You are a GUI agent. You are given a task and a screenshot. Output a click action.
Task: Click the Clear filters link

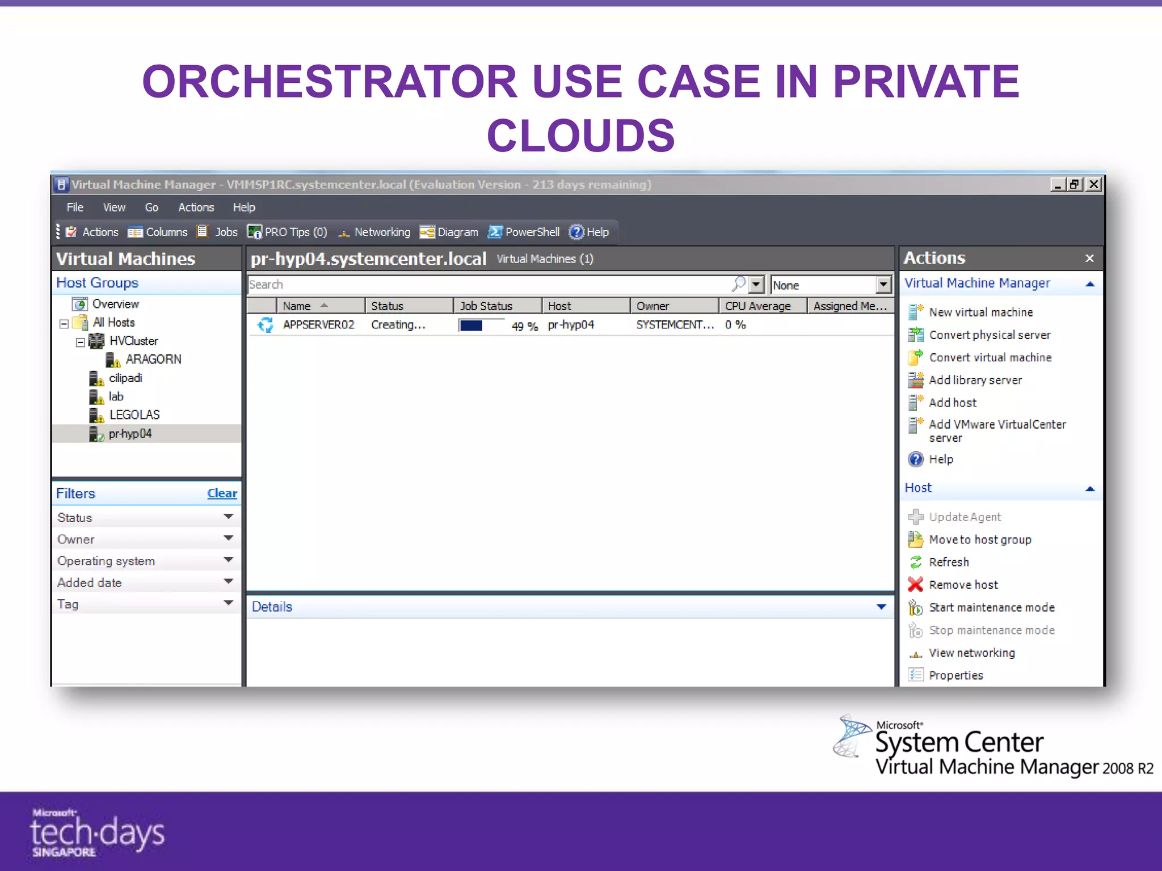pyautogui.click(x=222, y=493)
